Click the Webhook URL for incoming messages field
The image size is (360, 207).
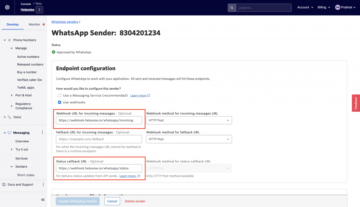[99, 120]
